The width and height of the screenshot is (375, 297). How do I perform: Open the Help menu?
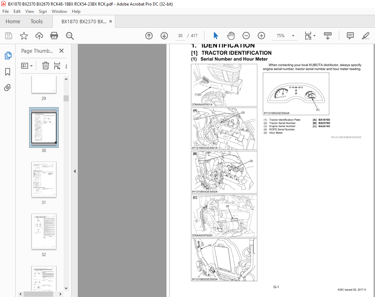(x=76, y=11)
